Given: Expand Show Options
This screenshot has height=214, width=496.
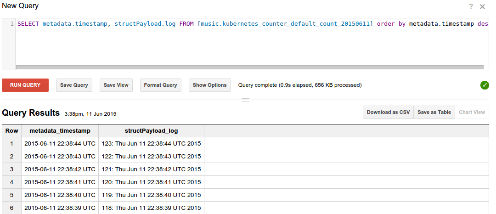Looking at the screenshot, I should pyautogui.click(x=209, y=85).
